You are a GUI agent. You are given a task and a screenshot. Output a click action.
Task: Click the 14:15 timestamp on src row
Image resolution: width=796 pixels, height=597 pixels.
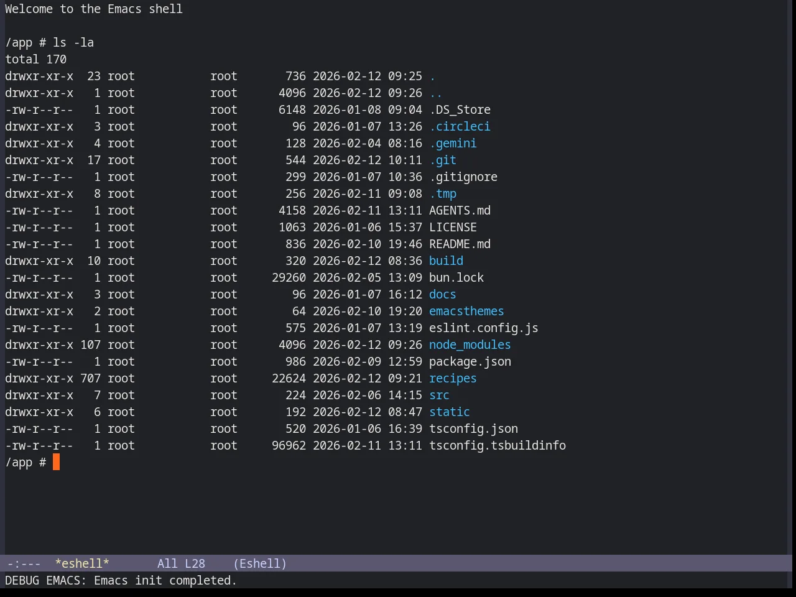click(x=405, y=396)
